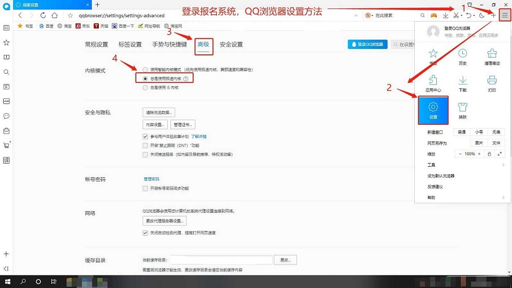The height and width of the screenshot is (288, 512).
Task: Open the Windows Start button
Action: click(x=7, y=282)
